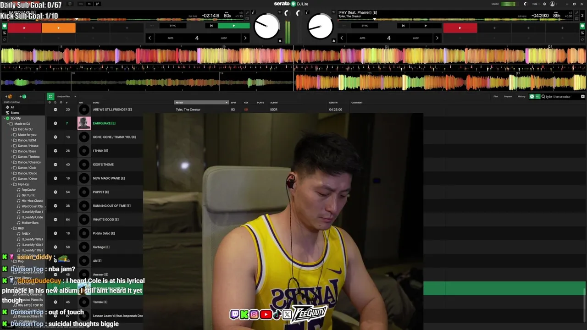
Task: Select track IGOR'S THEME
Action: [103, 165]
